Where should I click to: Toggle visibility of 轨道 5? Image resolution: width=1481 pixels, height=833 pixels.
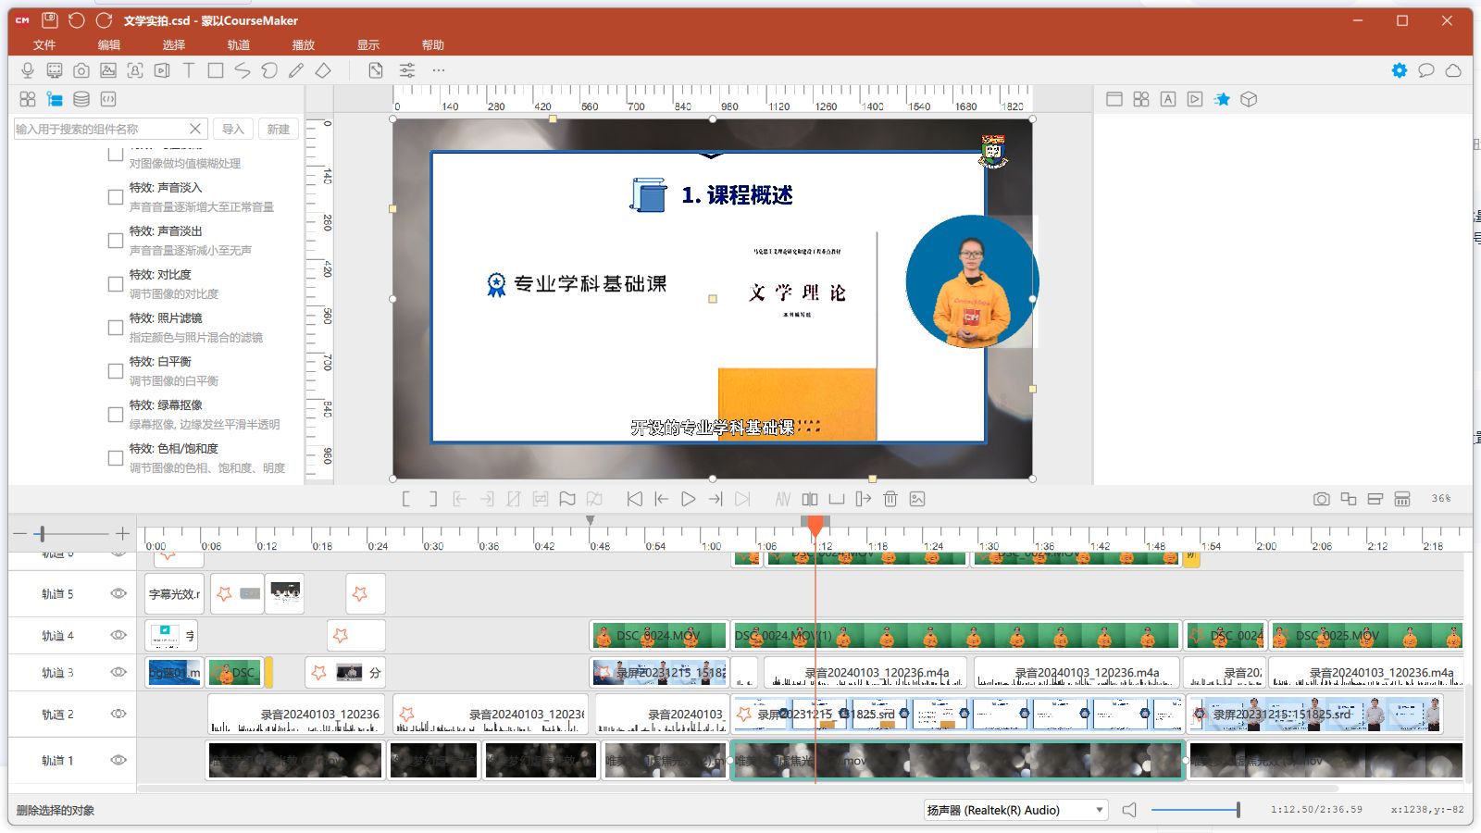(118, 593)
